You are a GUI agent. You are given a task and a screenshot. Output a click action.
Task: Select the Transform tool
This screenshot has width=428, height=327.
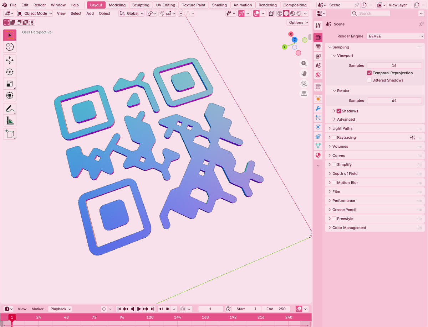coord(10,95)
